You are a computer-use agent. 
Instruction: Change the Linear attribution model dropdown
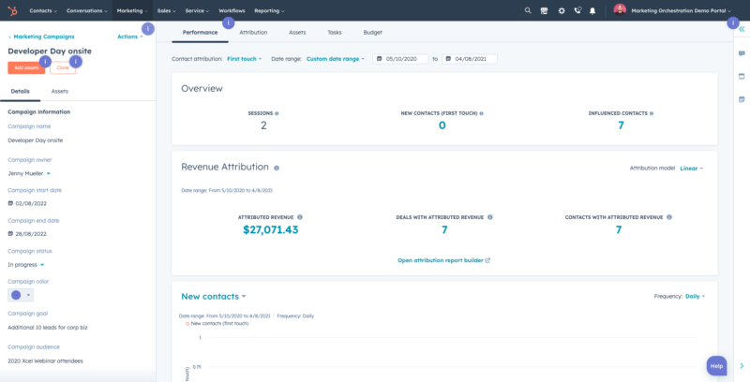tap(692, 169)
